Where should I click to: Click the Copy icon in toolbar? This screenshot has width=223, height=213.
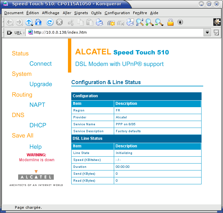coord(80,22)
